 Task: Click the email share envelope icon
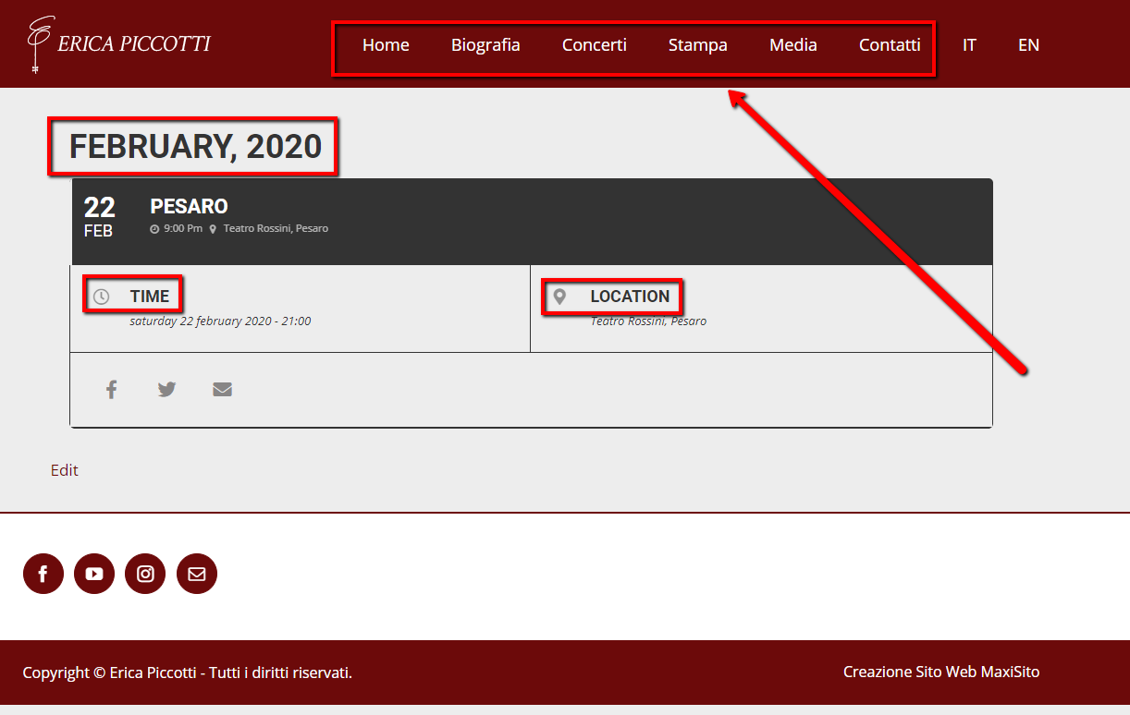coord(222,390)
